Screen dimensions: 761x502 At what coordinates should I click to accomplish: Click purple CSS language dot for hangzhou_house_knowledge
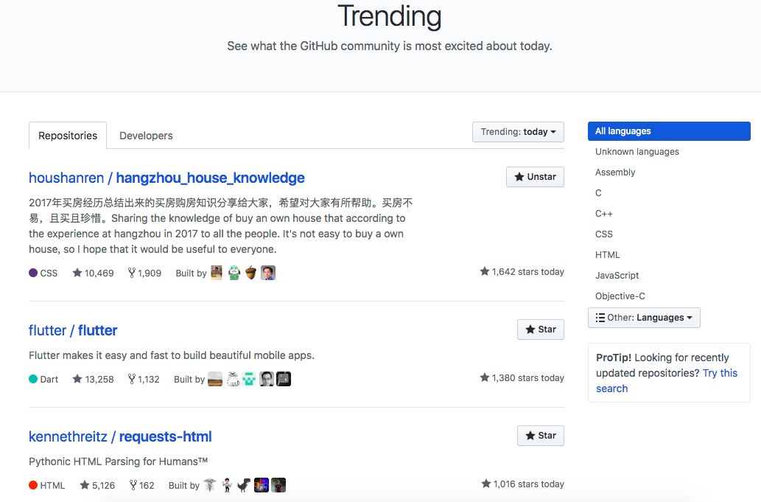[x=33, y=273]
